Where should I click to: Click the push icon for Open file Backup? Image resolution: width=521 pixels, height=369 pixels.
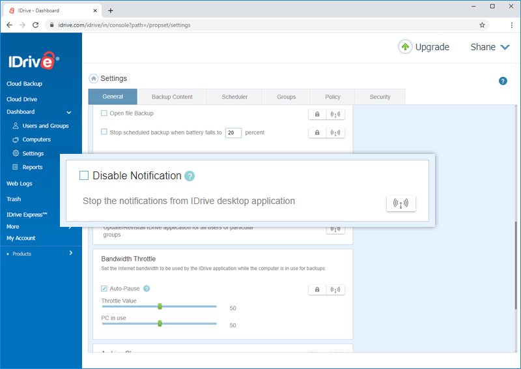[335, 114]
